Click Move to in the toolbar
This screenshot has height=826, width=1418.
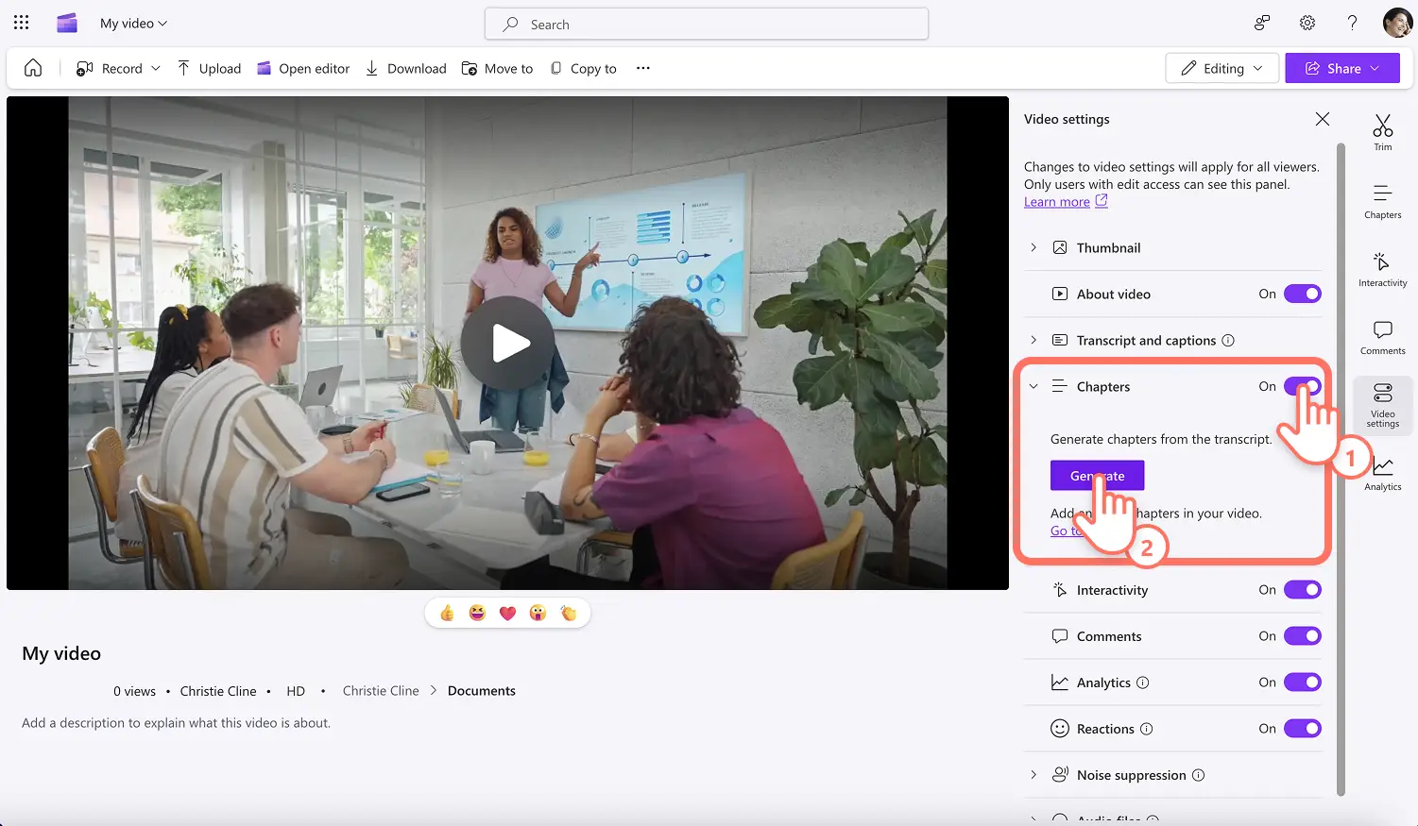[x=497, y=68]
